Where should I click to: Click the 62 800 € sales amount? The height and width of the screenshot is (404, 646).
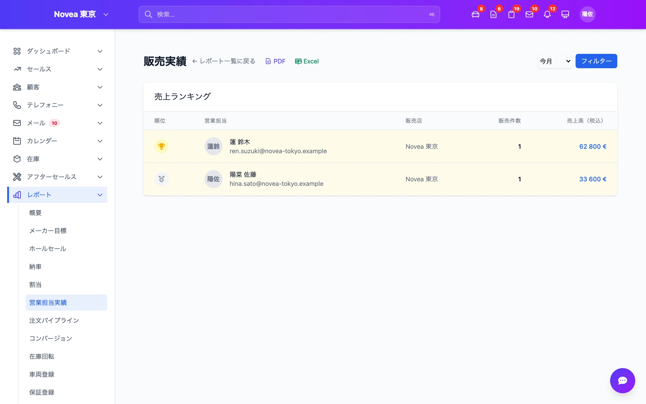[x=593, y=146]
